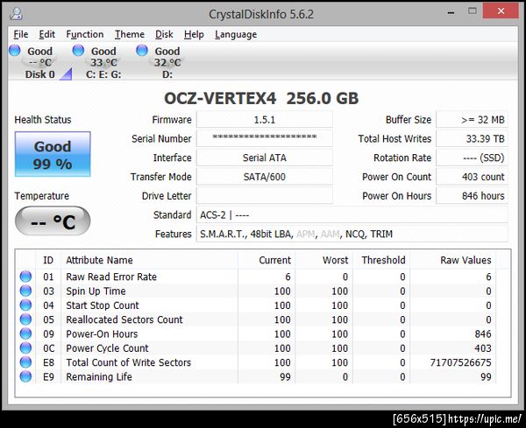Click raw value 846 in Power-On Hours row
The height and width of the screenshot is (428, 526).
click(x=483, y=333)
